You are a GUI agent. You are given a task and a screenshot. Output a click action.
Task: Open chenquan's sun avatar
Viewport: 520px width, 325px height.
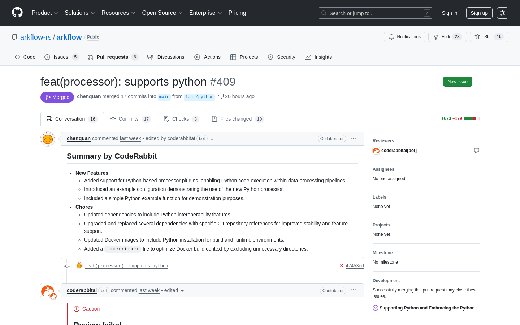pos(48,139)
